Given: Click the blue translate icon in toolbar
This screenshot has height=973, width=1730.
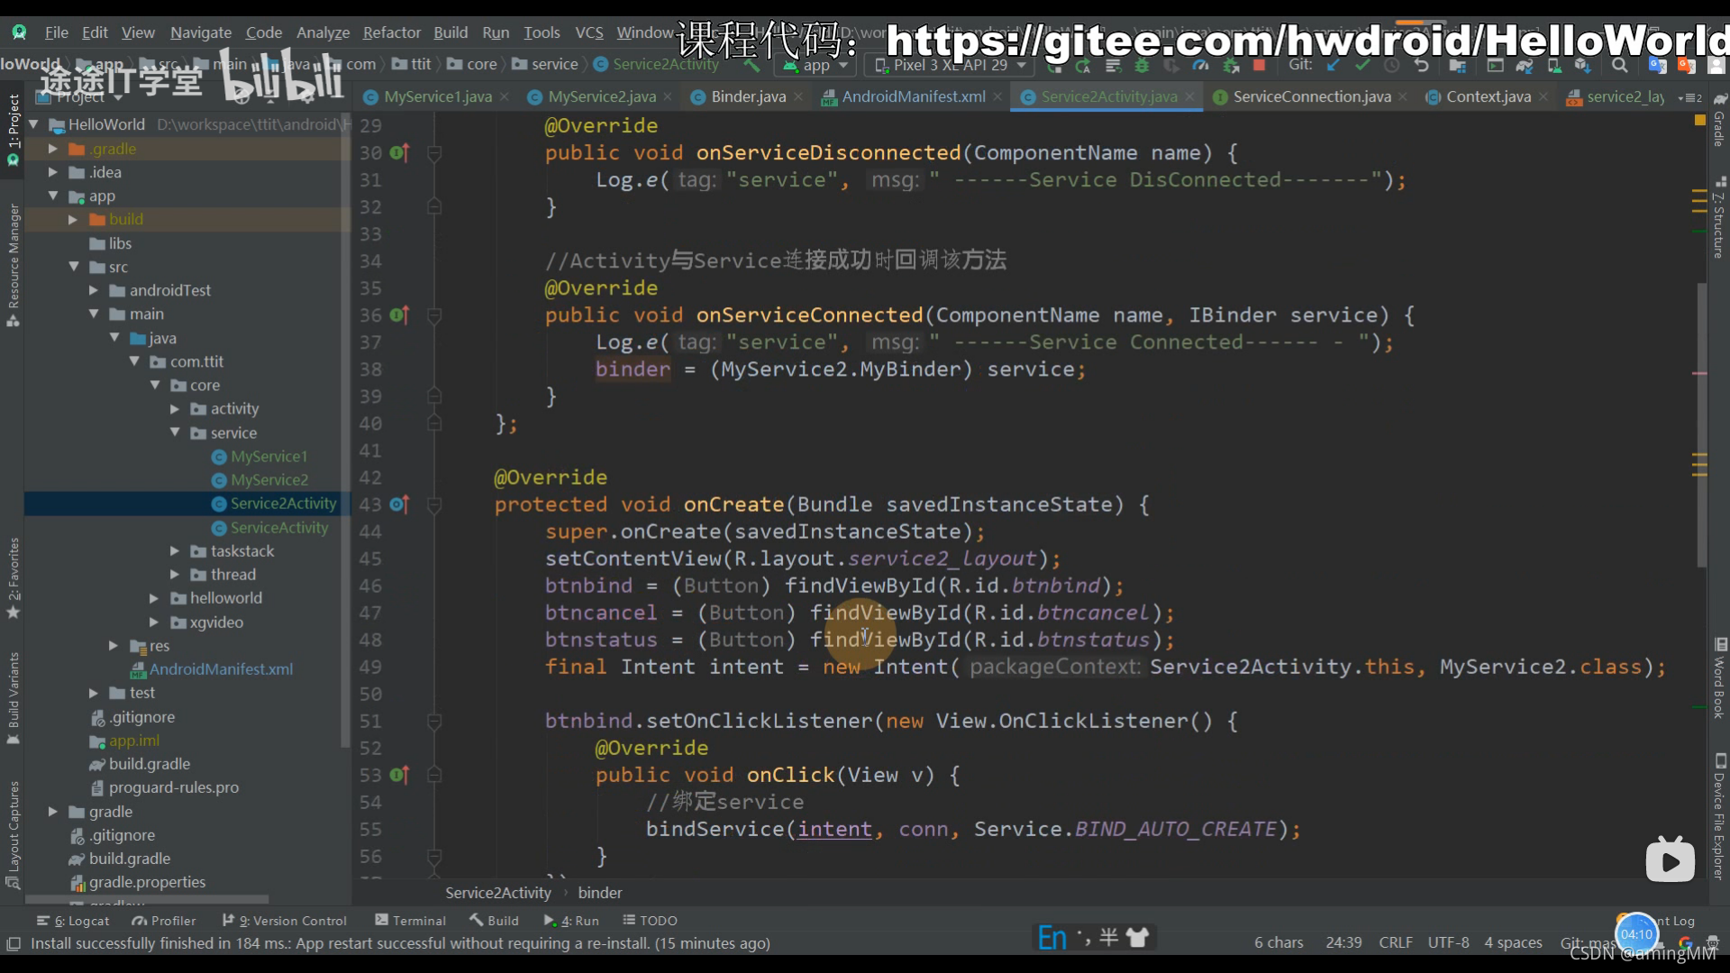Looking at the screenshot, I should click(1657, 65).
